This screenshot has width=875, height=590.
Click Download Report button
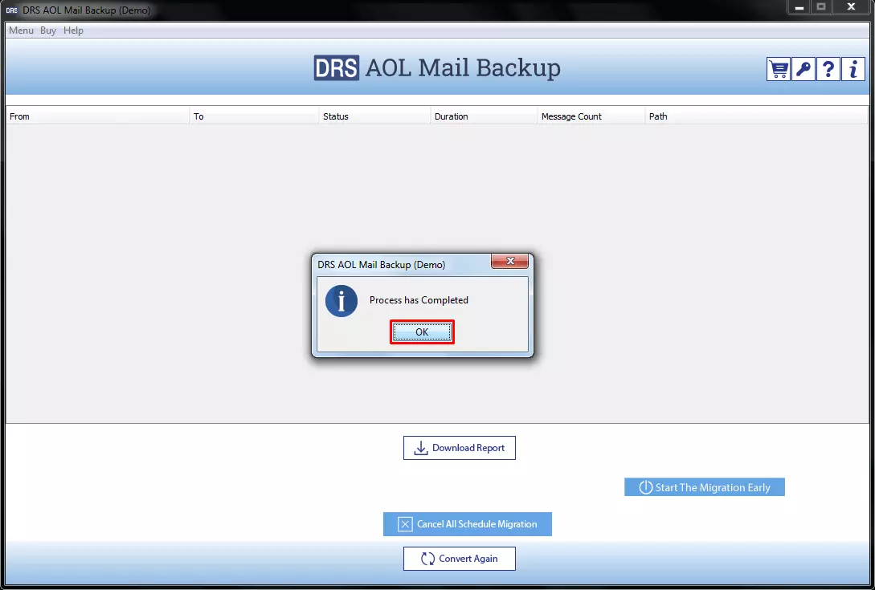[x=460, y=448]
